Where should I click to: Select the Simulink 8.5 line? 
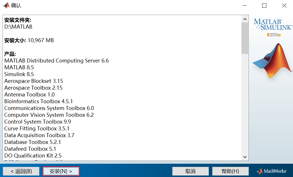coord(19,74)
